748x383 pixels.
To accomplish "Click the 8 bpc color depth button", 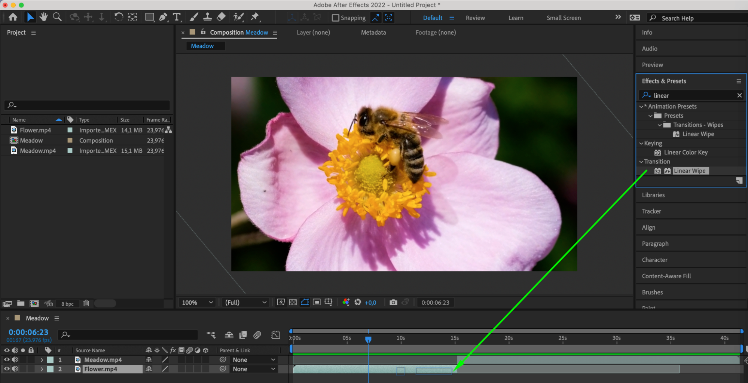I will (67, 304).
